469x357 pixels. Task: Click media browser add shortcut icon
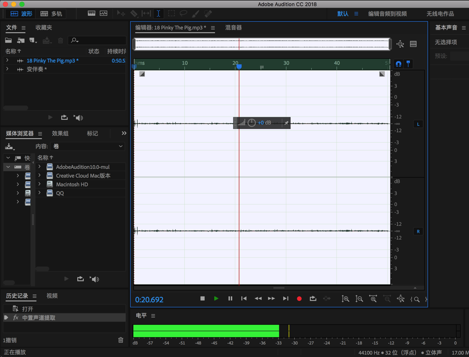10,146
